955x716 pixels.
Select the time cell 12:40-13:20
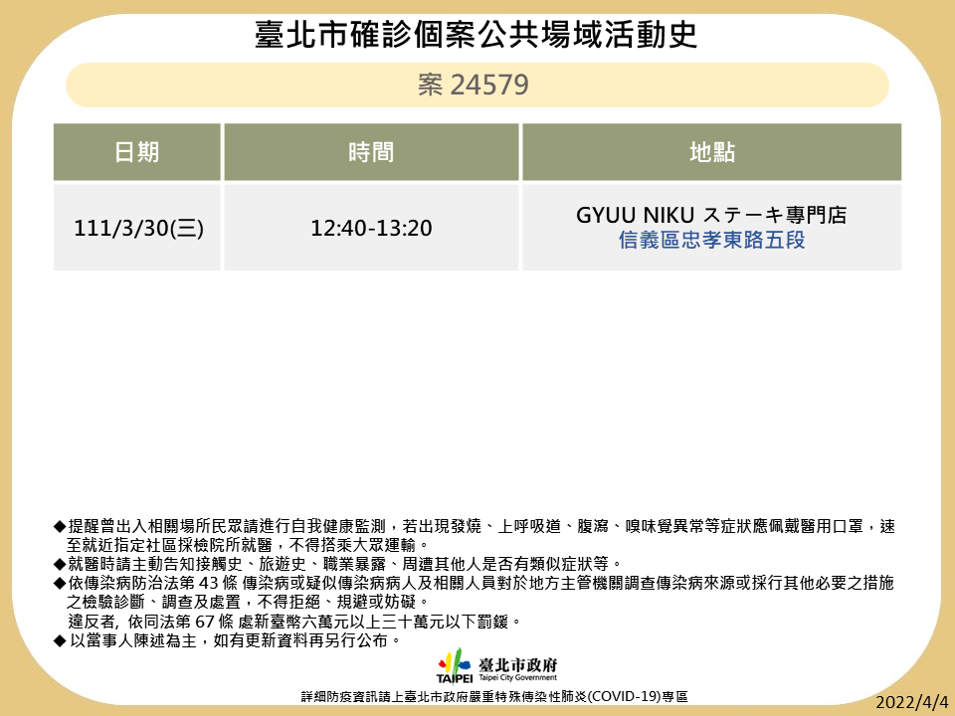(x=371, y=229)
